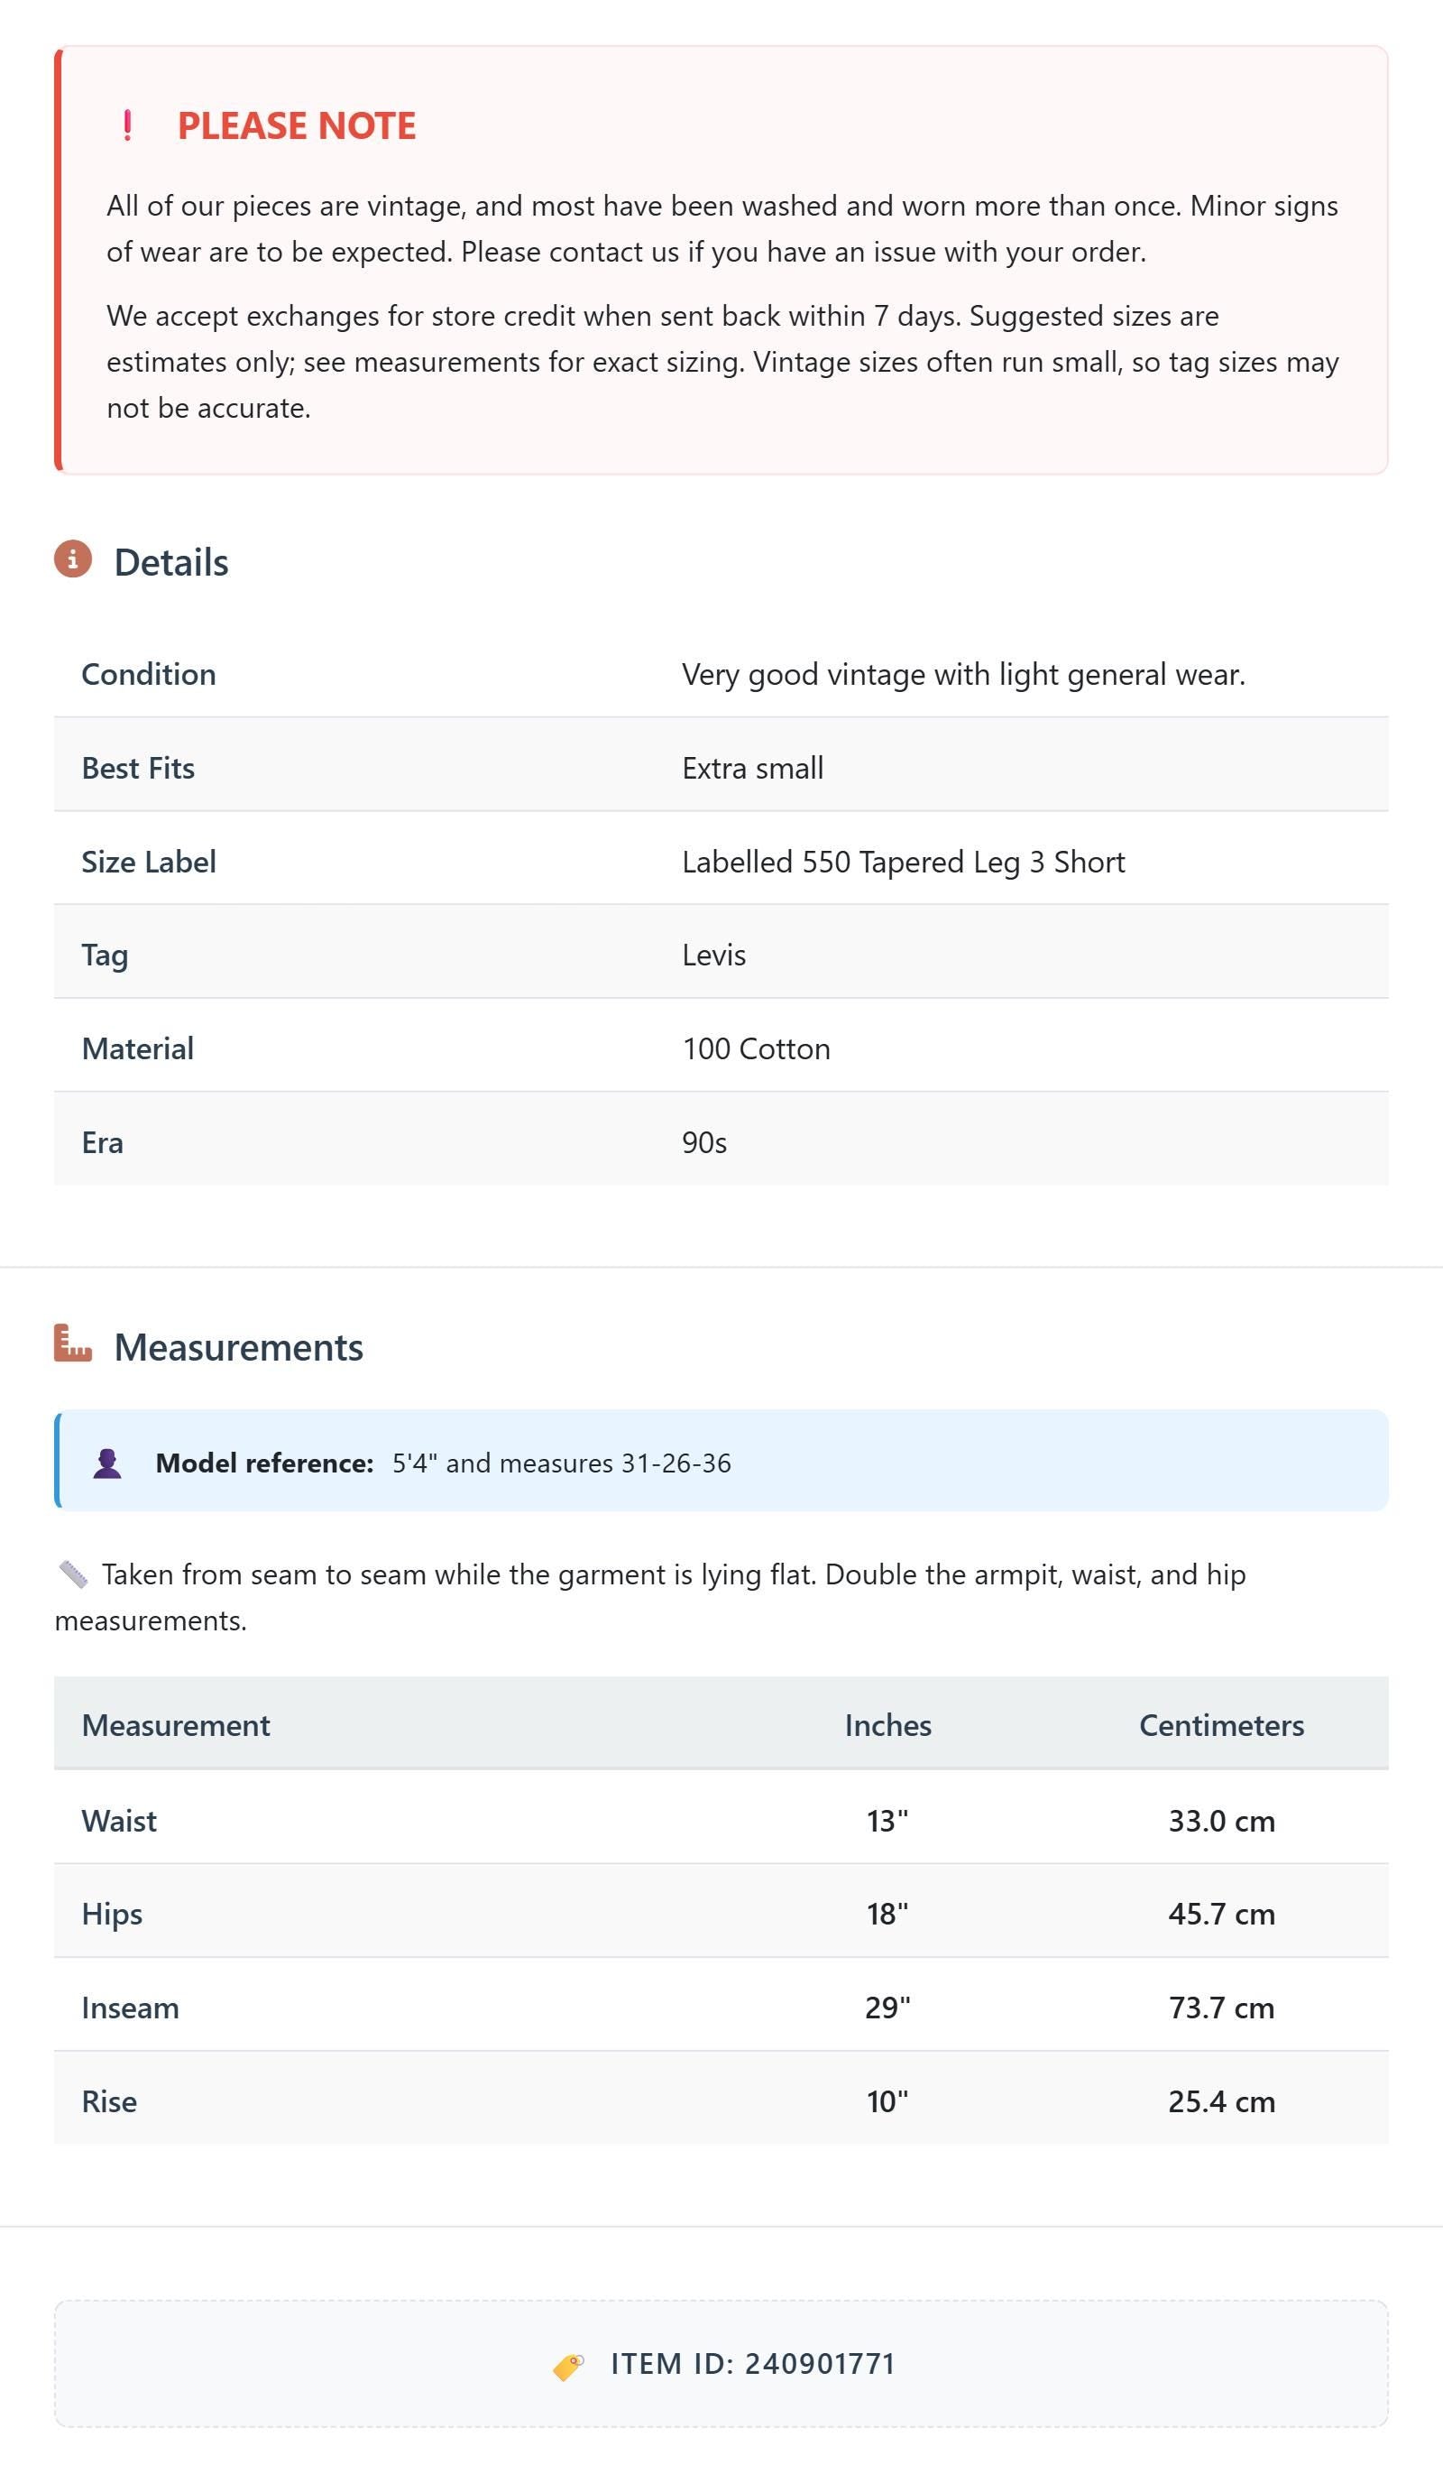The height and width of the screenshot is (2474, 1443).
Task: Click the Rise 25.4 cm value
Action: click(x=1221, y=2102)
